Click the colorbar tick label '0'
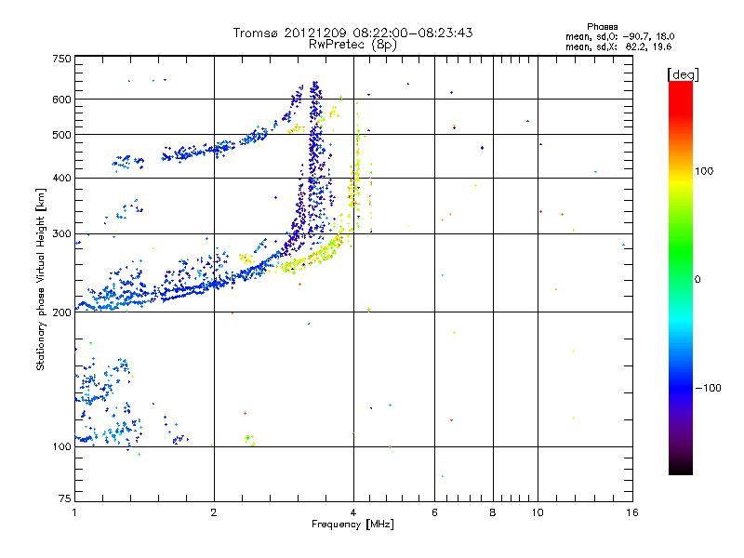 click(697, 280)
